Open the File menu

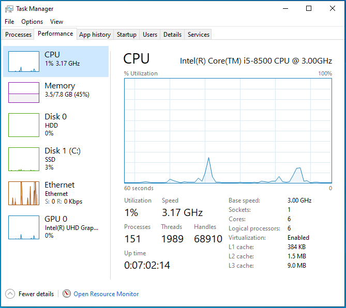[x=9, y=22]
